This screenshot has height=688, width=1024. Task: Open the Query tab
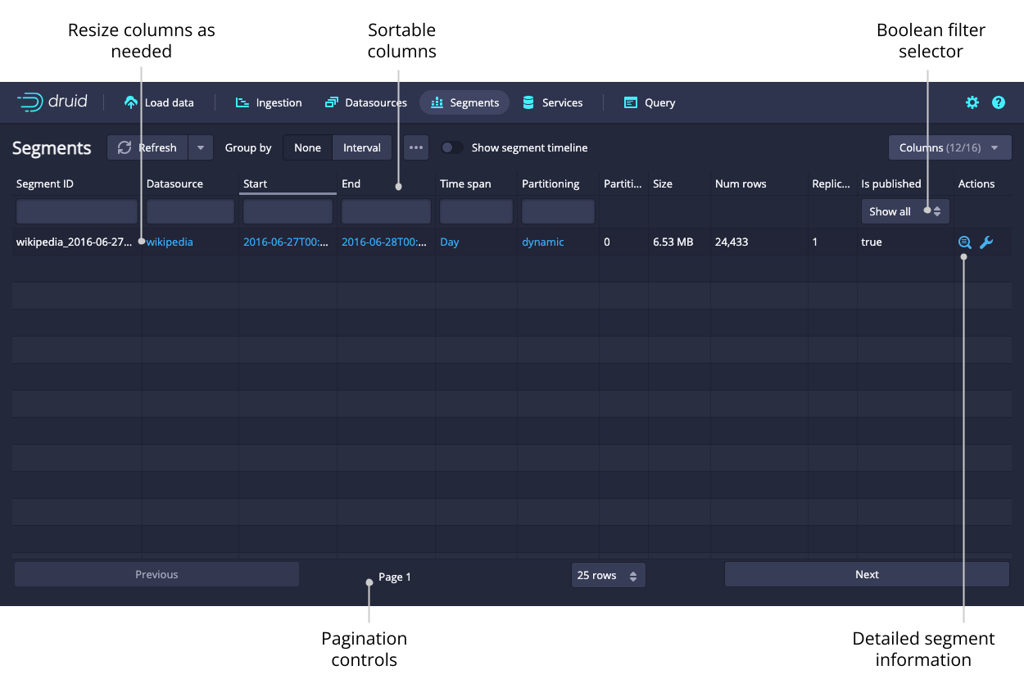pos(650,102)
